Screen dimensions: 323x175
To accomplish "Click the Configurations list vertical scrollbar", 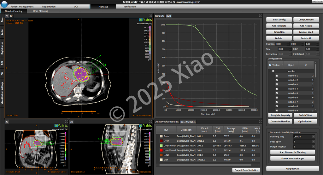I will click(315, 71).
